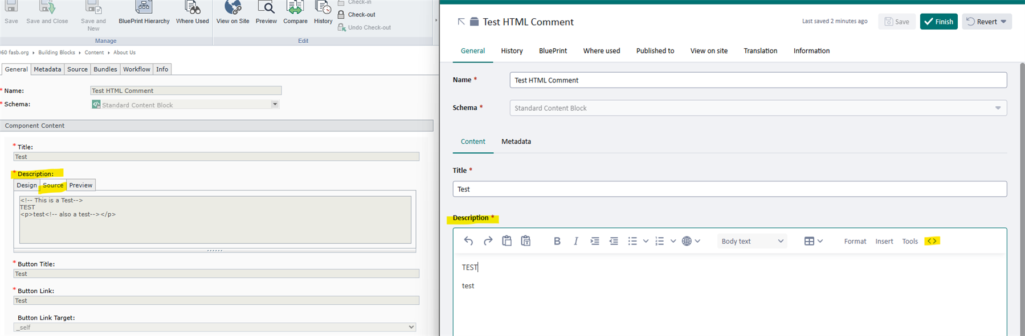The image size is (1025, 336).
Task: Click Undo arrow in rich text toolbar
Action: [x=468, y=241]
